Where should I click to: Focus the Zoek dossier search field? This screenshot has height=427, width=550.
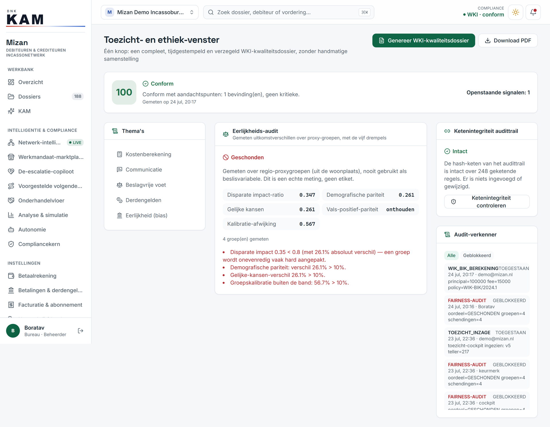click(x=288, y=12)
